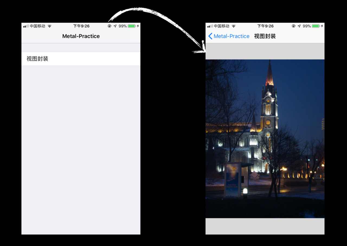Image resolution: width=347 pixels, height=246 pixels.
Task: Go back to Metal-Practice in right phone
Action: [229, 36]
